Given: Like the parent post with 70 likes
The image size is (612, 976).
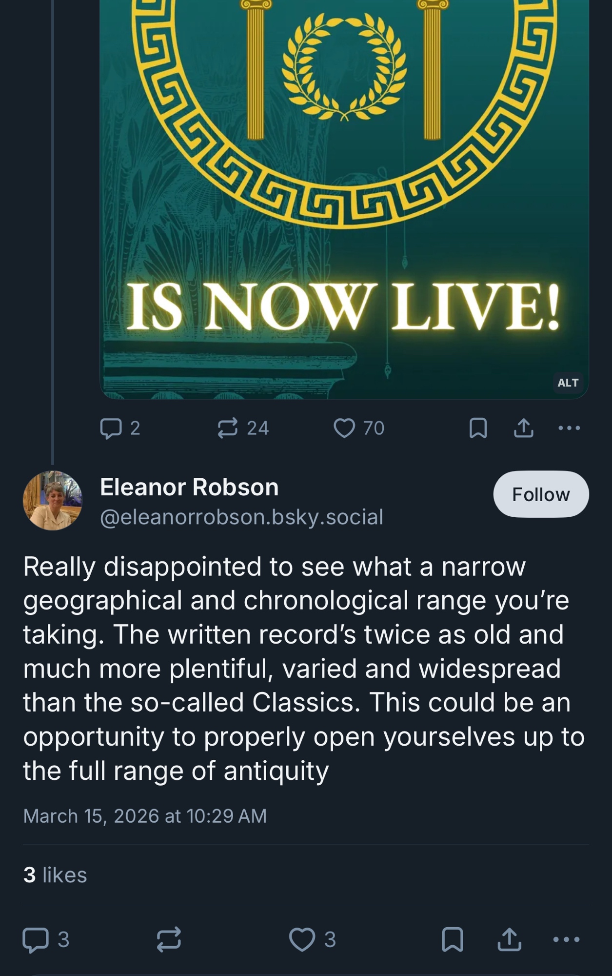Looking at the screenshot, I should tap(344, 428).
